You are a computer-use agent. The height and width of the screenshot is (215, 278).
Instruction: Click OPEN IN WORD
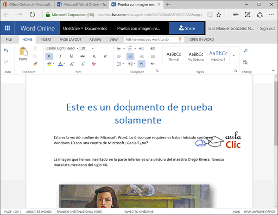click(202, 39)
